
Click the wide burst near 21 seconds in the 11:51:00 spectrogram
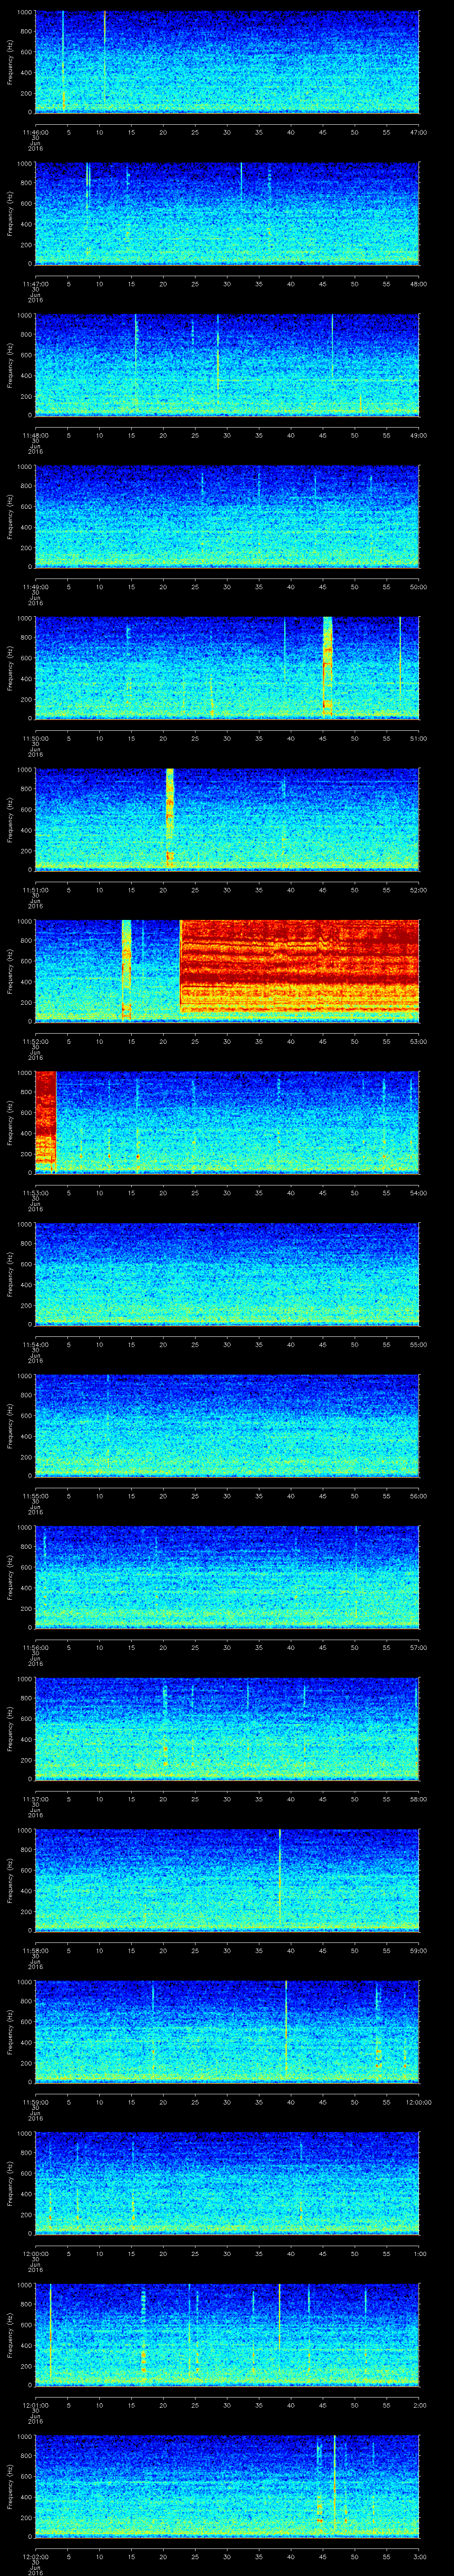170,817
